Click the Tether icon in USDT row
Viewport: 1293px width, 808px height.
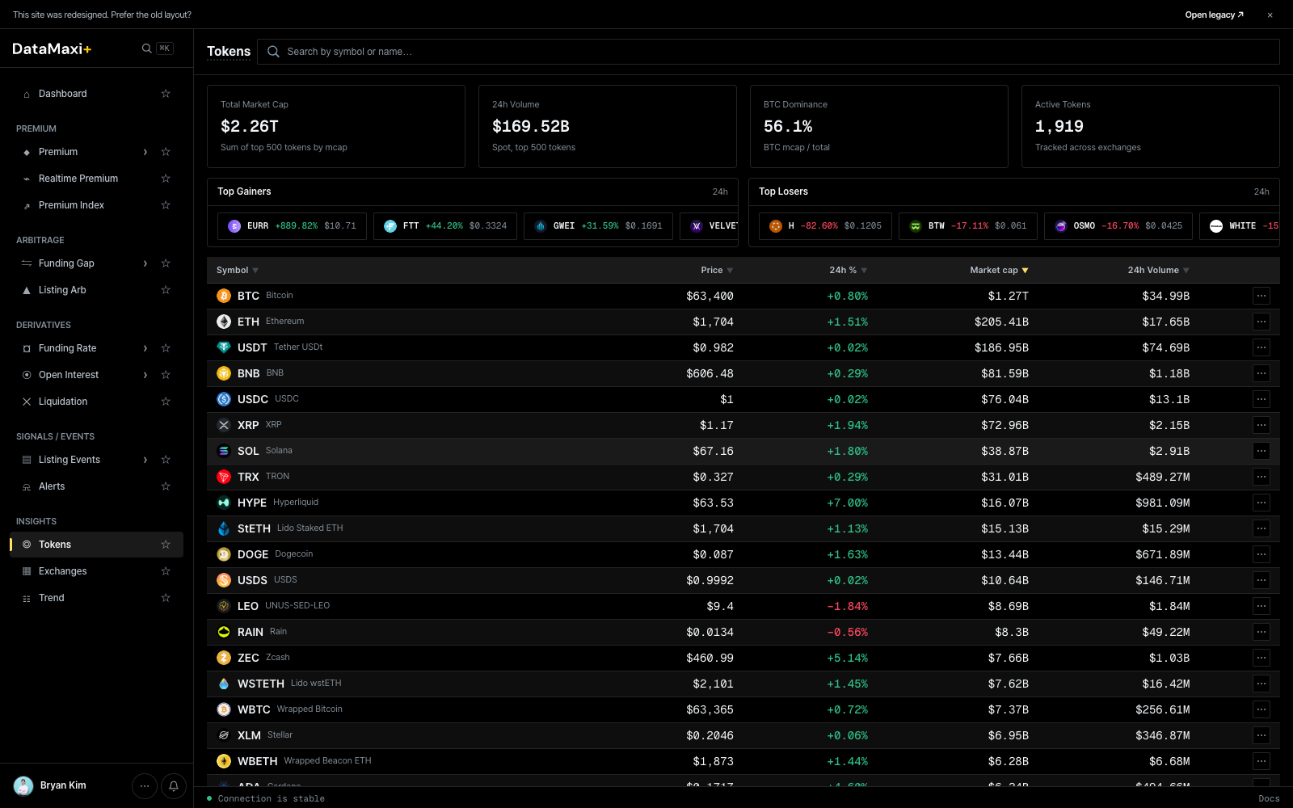224,347
